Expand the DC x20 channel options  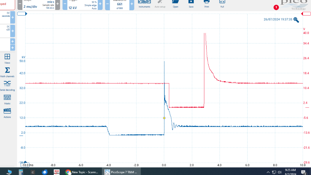tap(12, 31)
